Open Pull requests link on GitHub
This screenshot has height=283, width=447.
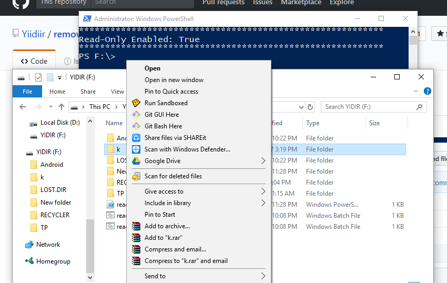pyautogui.click(x=223, y=3)
